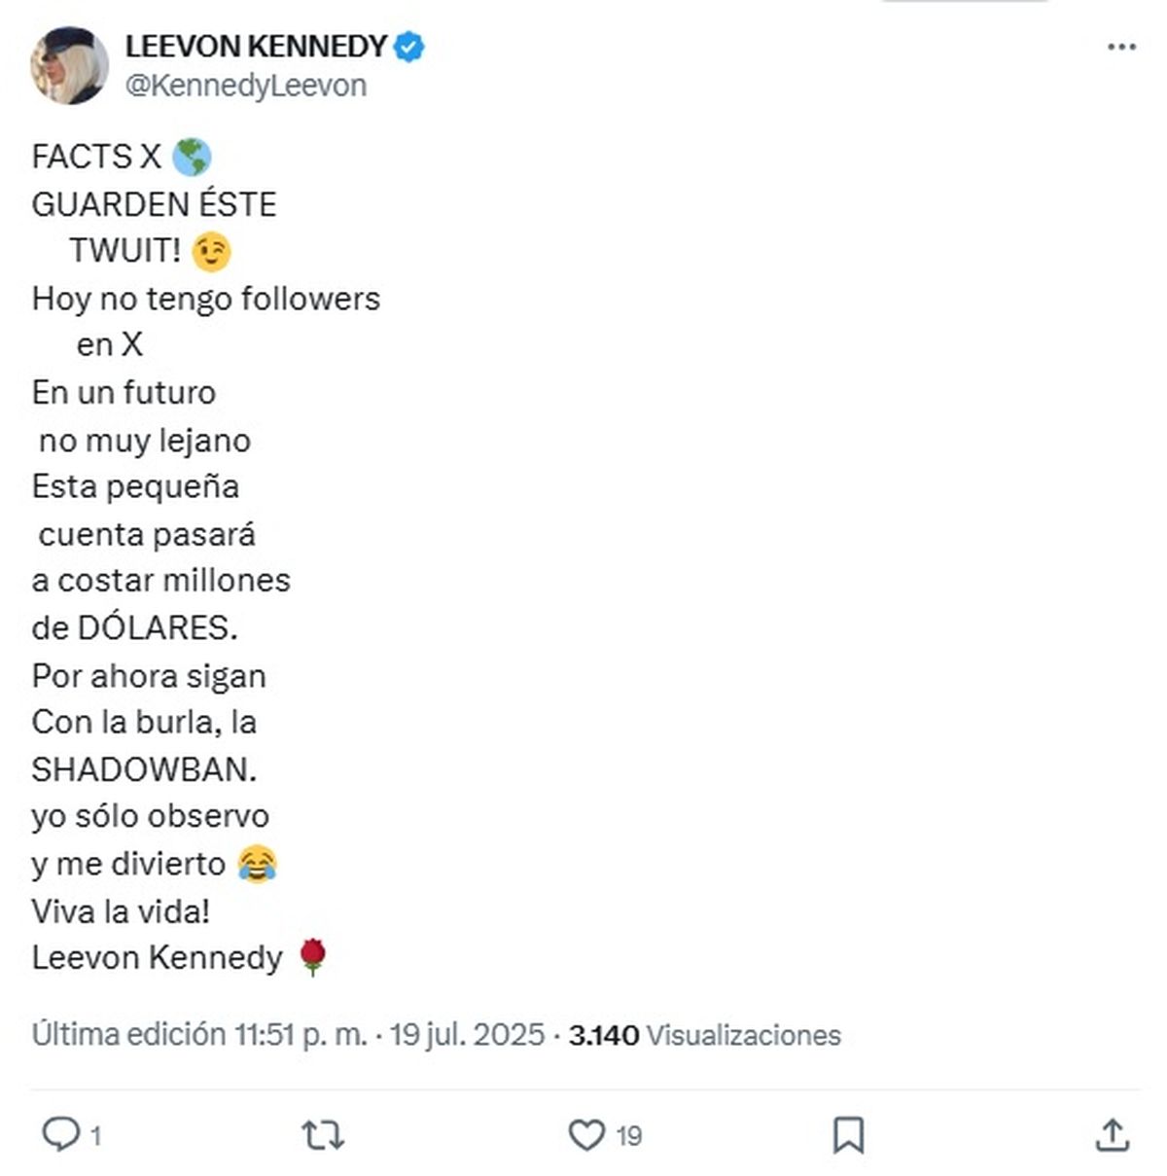Open the reply comment icon
Viewport: 1167px width, 1176px height.
coord(61,1133)
